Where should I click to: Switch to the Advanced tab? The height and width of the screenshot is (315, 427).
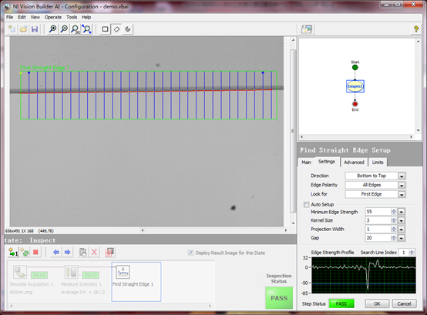click(354, 163)
